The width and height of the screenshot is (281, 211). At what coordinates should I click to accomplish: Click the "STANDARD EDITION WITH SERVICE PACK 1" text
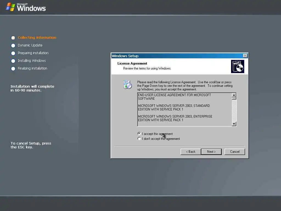(x=174, y=107)
